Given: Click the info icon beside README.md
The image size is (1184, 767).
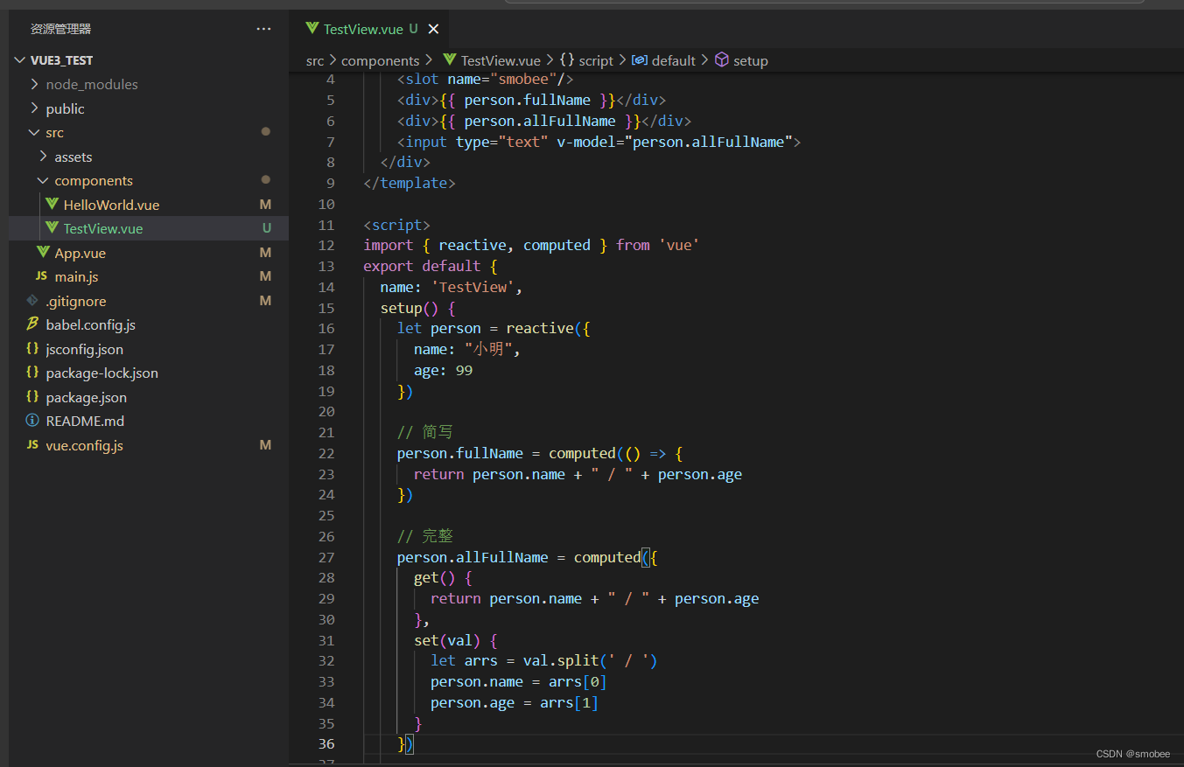Looking at the screenshot, I should coord(32,421).
